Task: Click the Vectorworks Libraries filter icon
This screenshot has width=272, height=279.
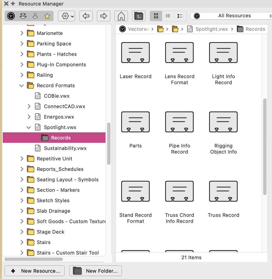Action: coord(11,16)
